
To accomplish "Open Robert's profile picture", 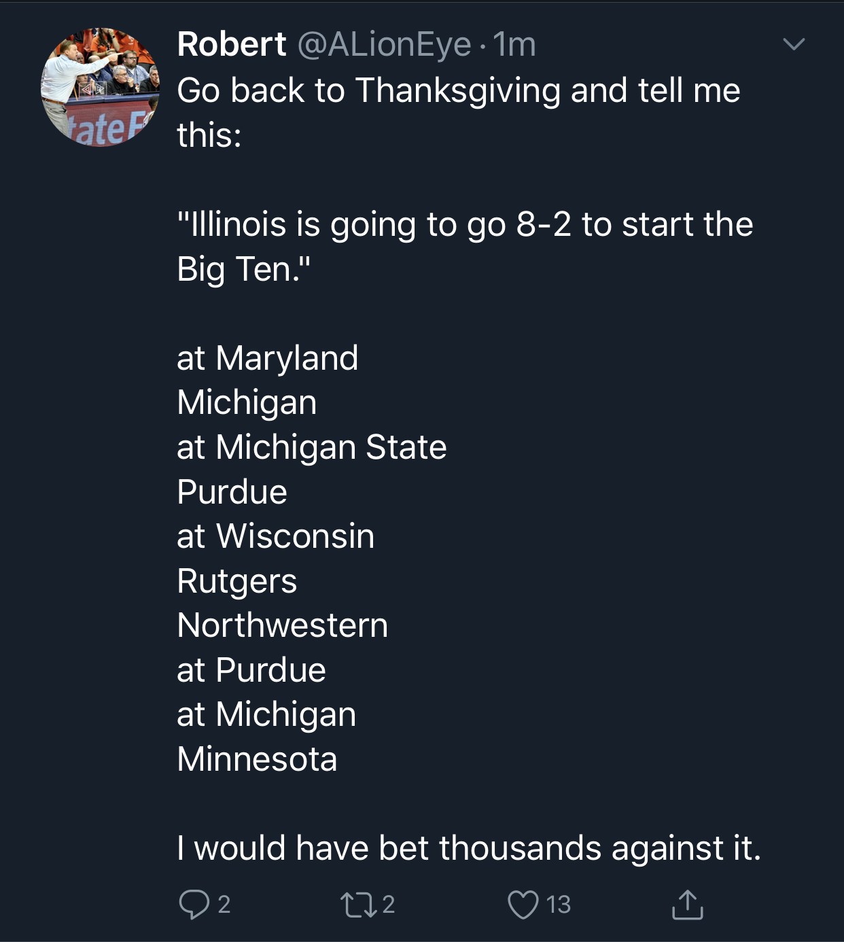I will click(x=101, y=87).
